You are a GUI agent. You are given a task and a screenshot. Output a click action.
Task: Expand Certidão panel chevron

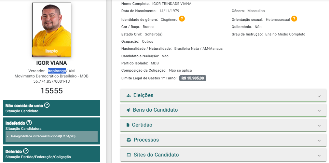pos(319,126)
